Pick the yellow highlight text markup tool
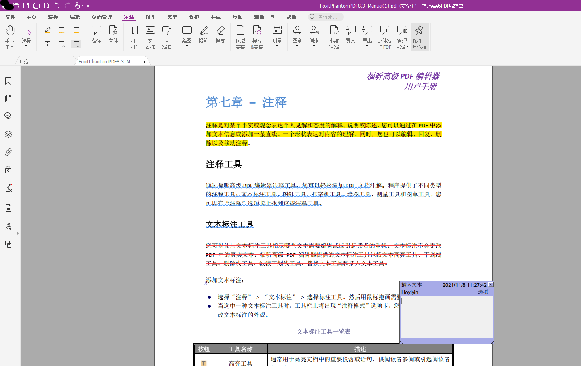 point(47,30)
